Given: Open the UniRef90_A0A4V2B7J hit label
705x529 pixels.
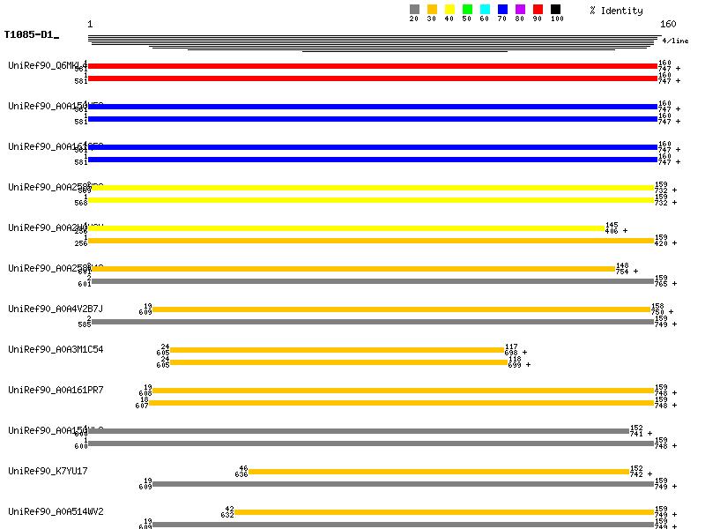Looking at the screenshot, I should coord(56,309).
